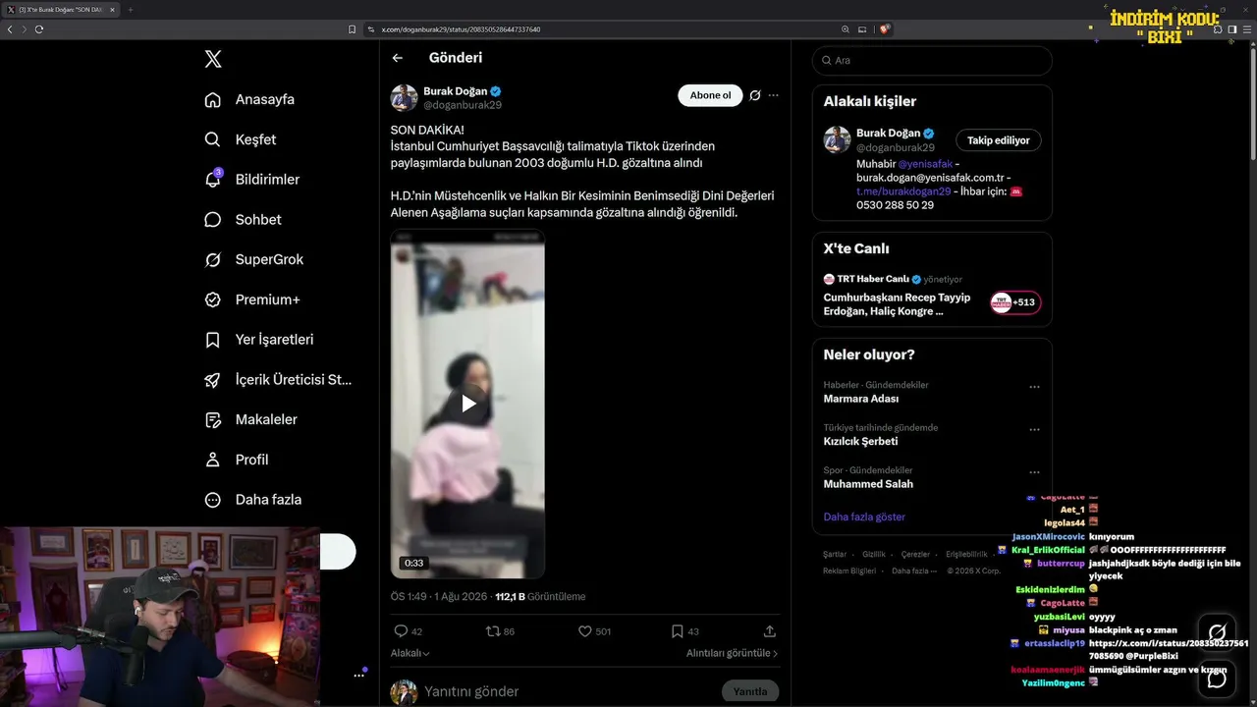Viewport: 1257px width, 707px height.
Task: Toggle the Takip ediliyor follow button
Action: tap(999, 140)
